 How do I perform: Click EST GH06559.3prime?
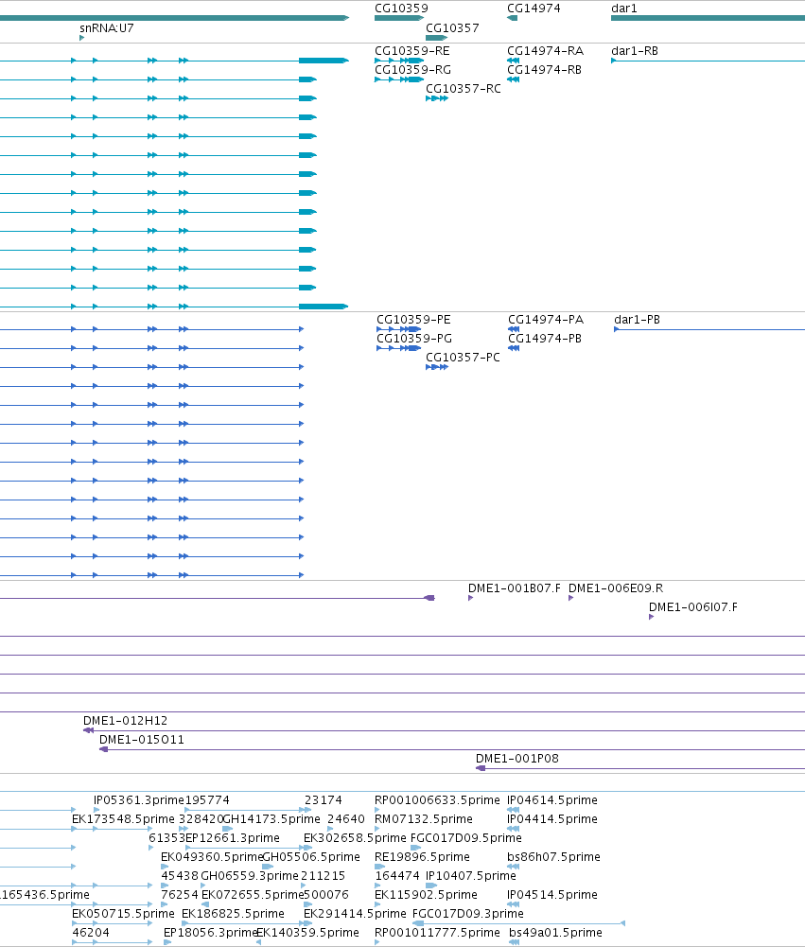[x=250, y=876]
